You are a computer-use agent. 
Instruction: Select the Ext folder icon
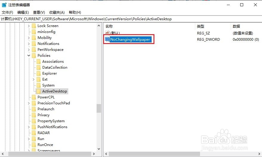38,79
